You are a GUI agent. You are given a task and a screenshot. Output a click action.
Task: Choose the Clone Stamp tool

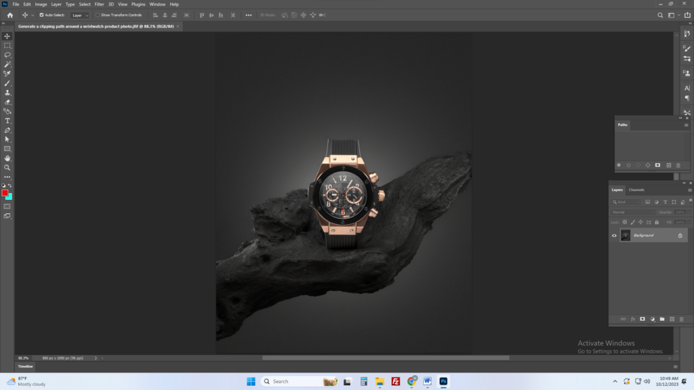[7, 93]
